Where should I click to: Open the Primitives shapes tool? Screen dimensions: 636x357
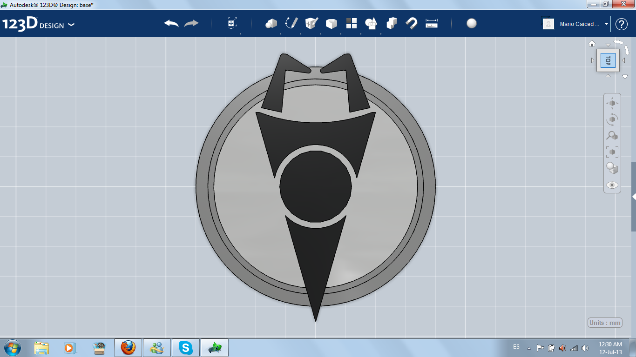click(271, 23)
